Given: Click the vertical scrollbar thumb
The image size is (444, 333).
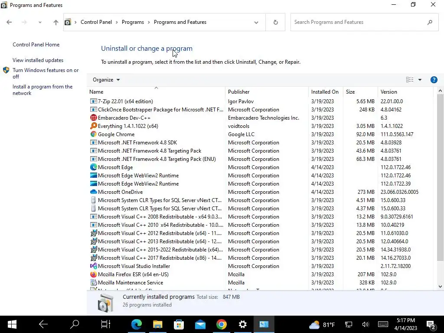Looking at the screenshot, I should (x=440, y=177).
